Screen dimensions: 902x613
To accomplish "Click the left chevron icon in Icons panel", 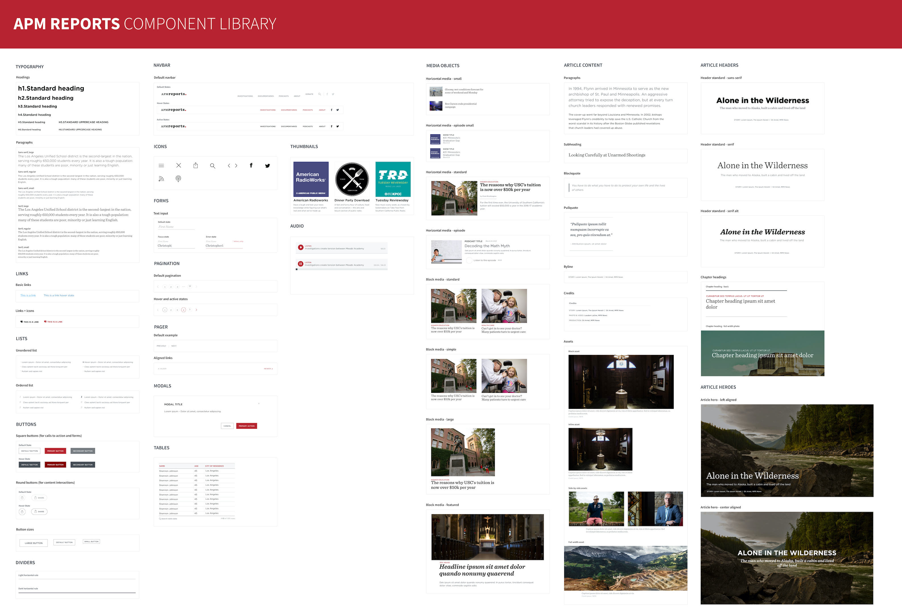I will (229, 166).
